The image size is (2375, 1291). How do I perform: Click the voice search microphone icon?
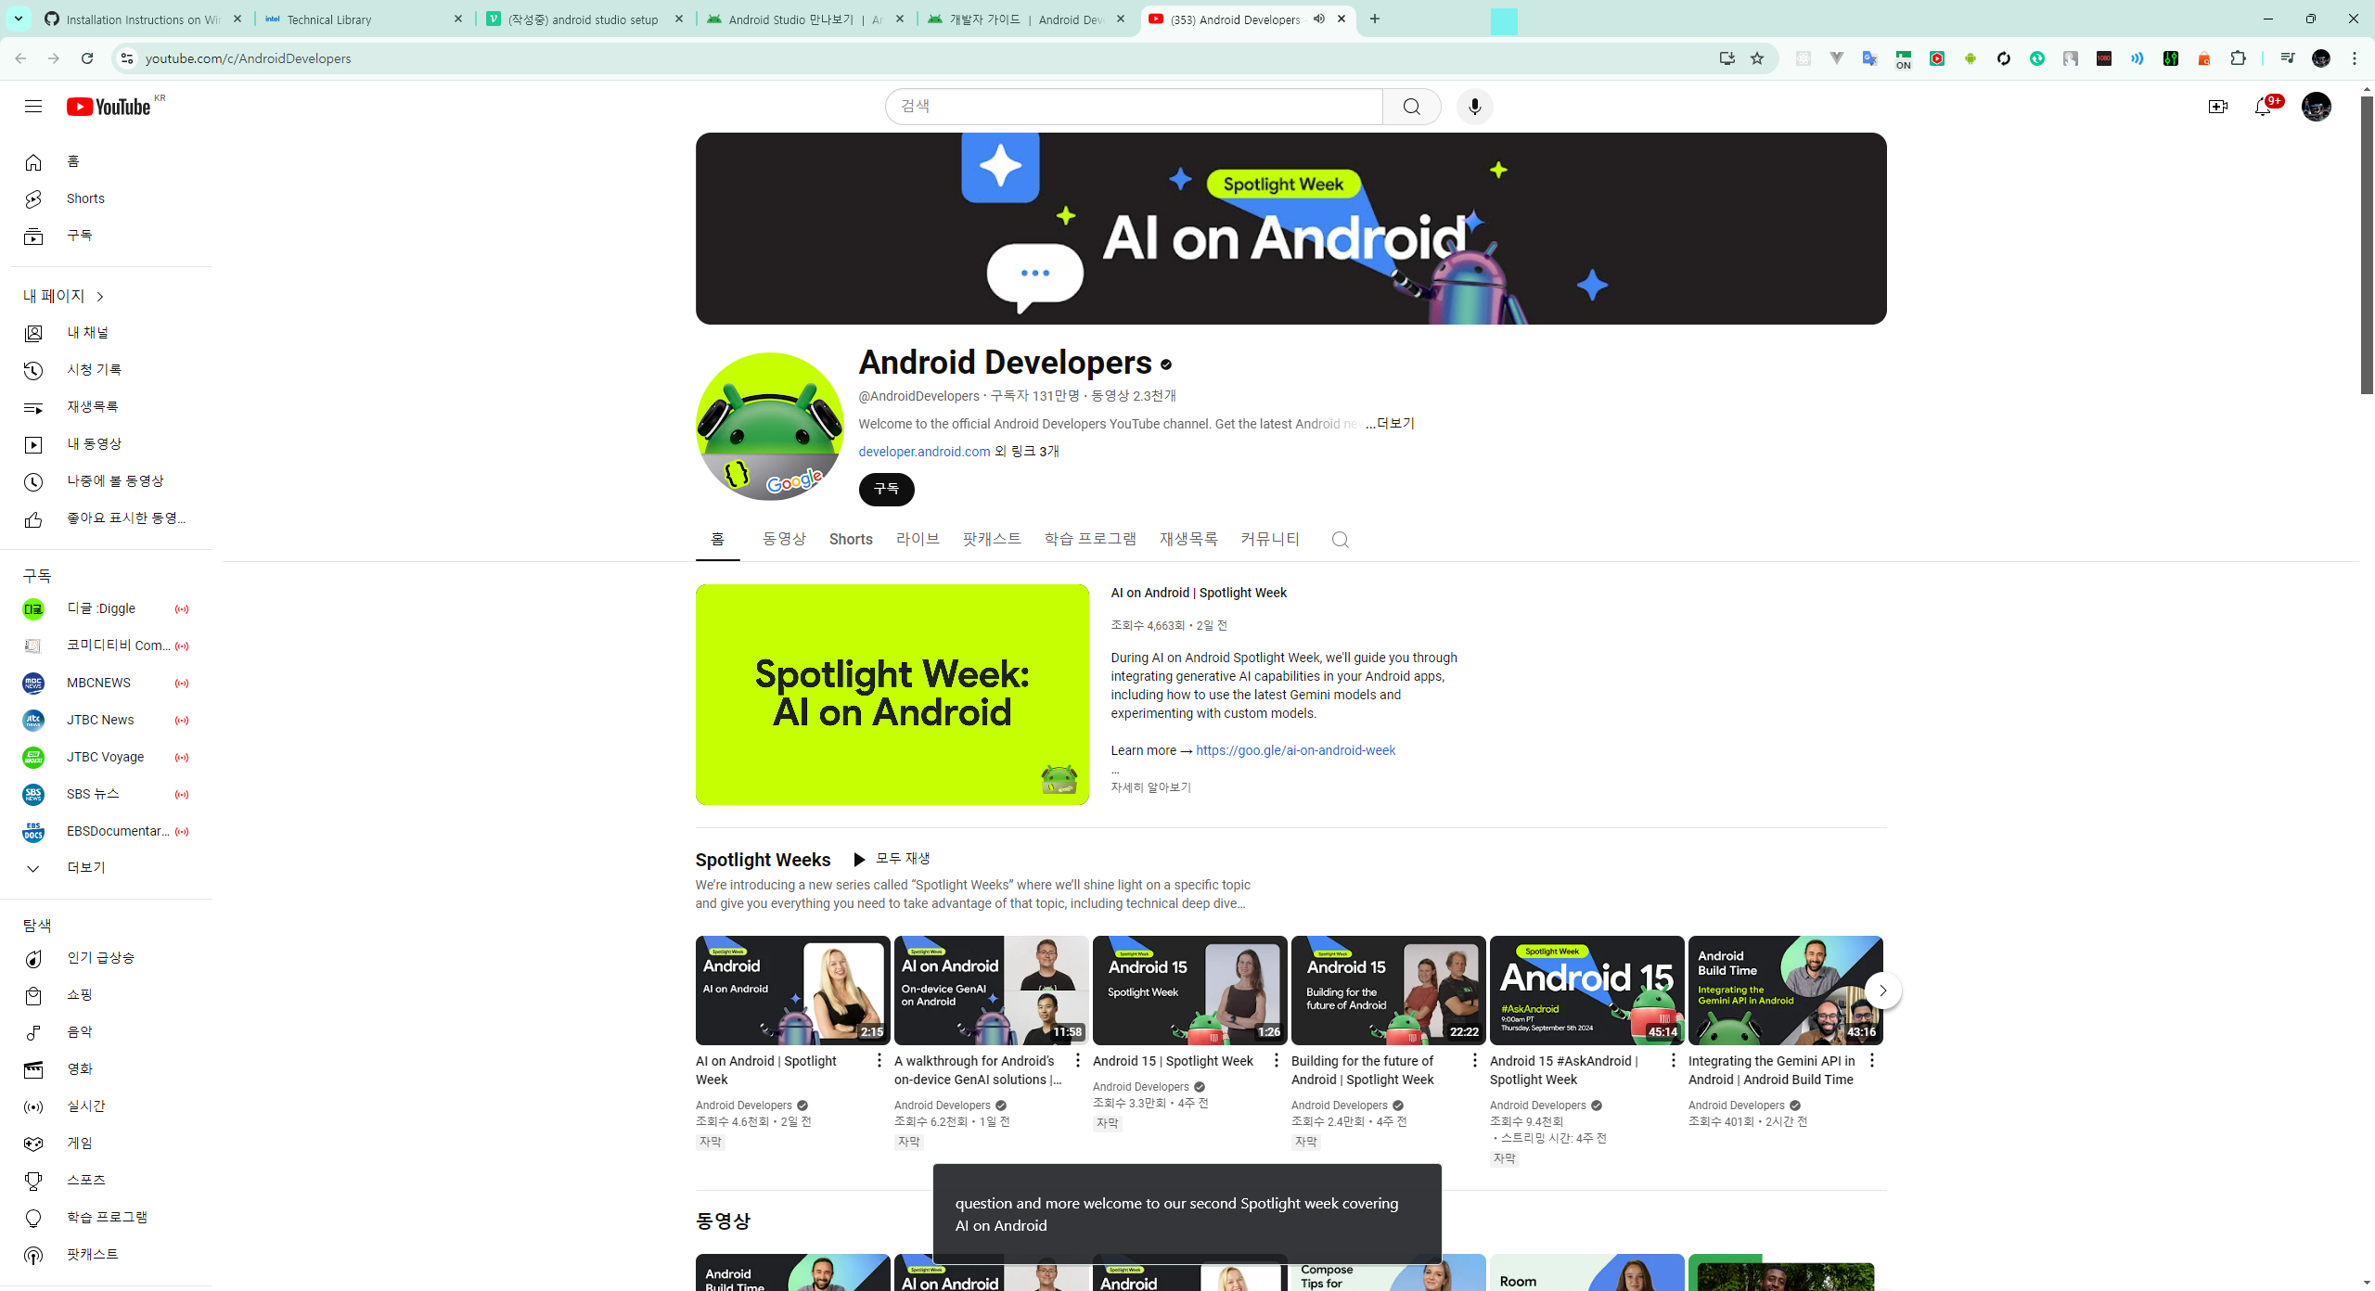pyautogui.click(x=1474, y=107)
